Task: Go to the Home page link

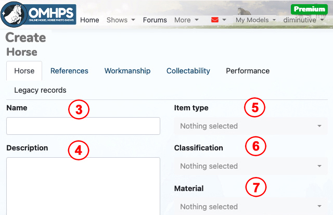Action: click(89, 20)
